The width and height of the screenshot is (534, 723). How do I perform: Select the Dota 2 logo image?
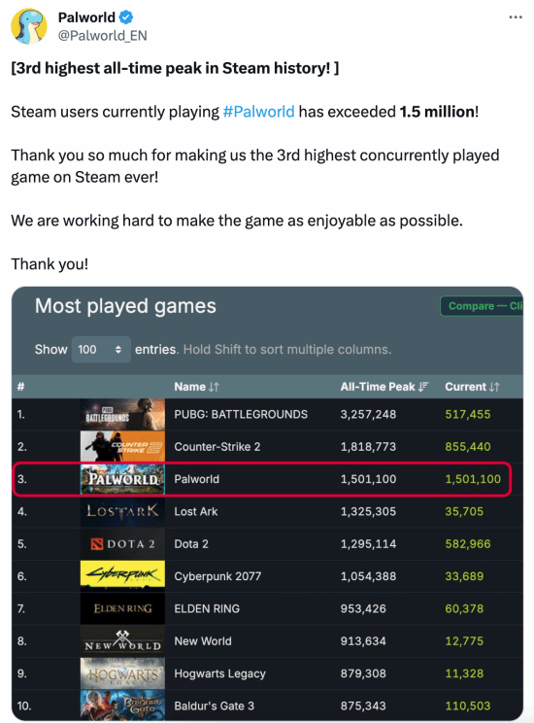(x=122, y=543)
